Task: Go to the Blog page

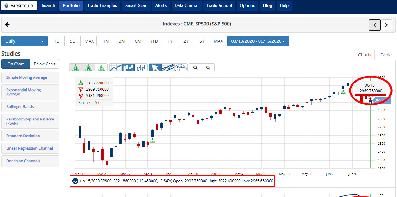Action: (x=268, y=6)
